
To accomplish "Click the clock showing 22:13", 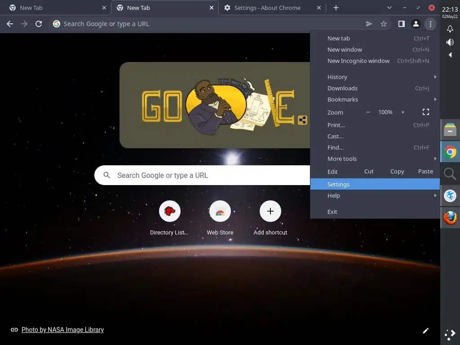I will [x=450, y=10].
